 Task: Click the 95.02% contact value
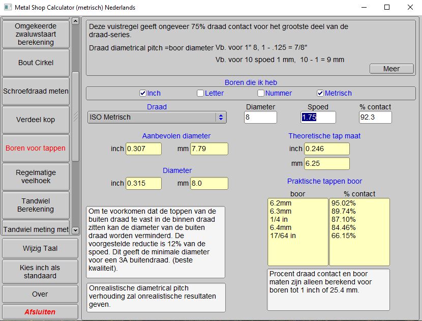click(343, 203)
